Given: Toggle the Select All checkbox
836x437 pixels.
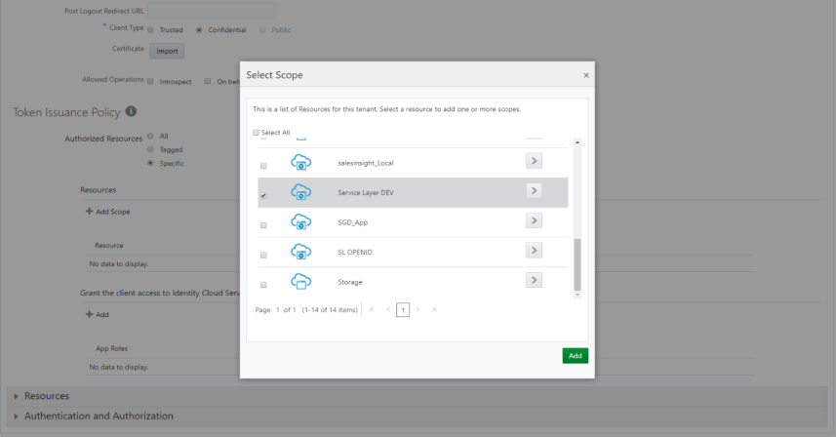Looking at the screenshot, I should [256, 132].
